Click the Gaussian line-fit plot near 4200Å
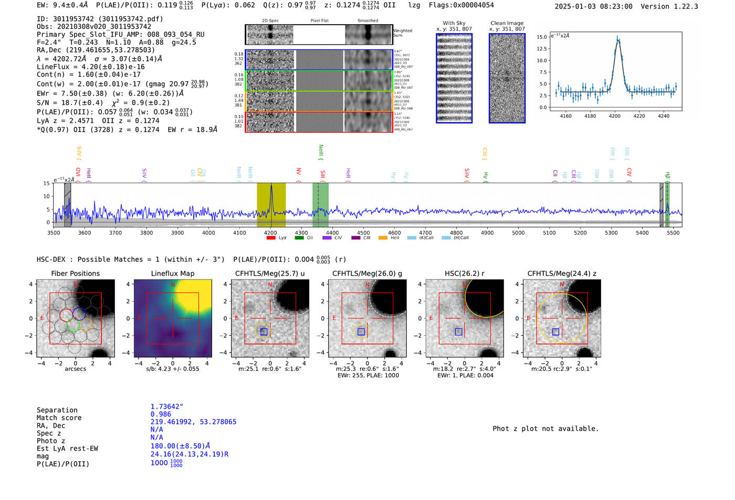The height and width of the screenshot is (500, 735). point(616,72)
